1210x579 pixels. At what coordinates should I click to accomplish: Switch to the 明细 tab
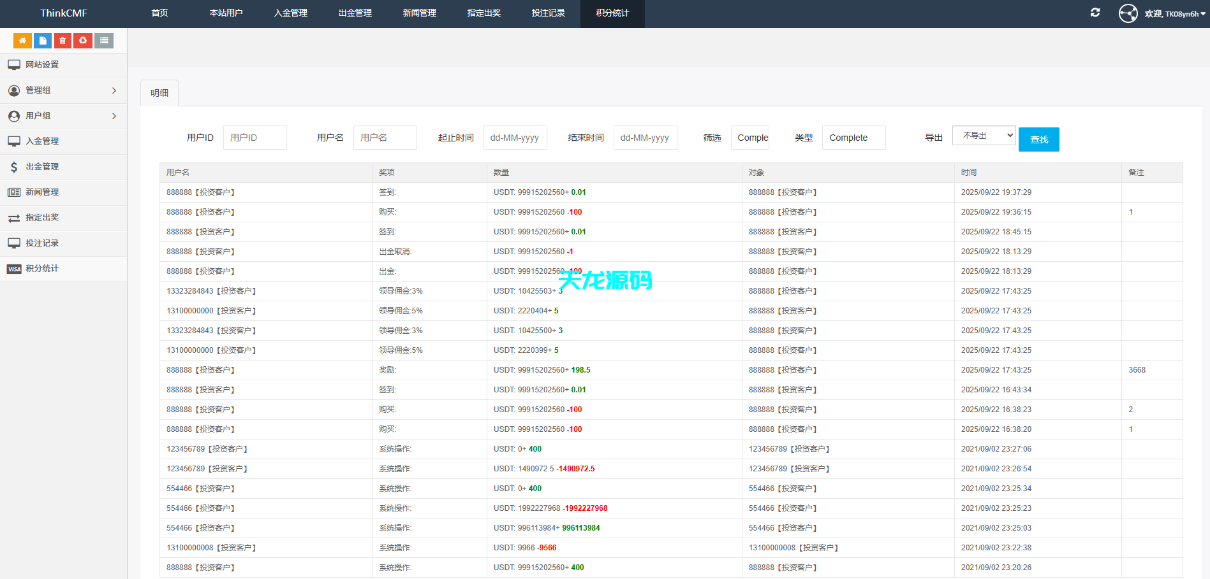[159, 92]
